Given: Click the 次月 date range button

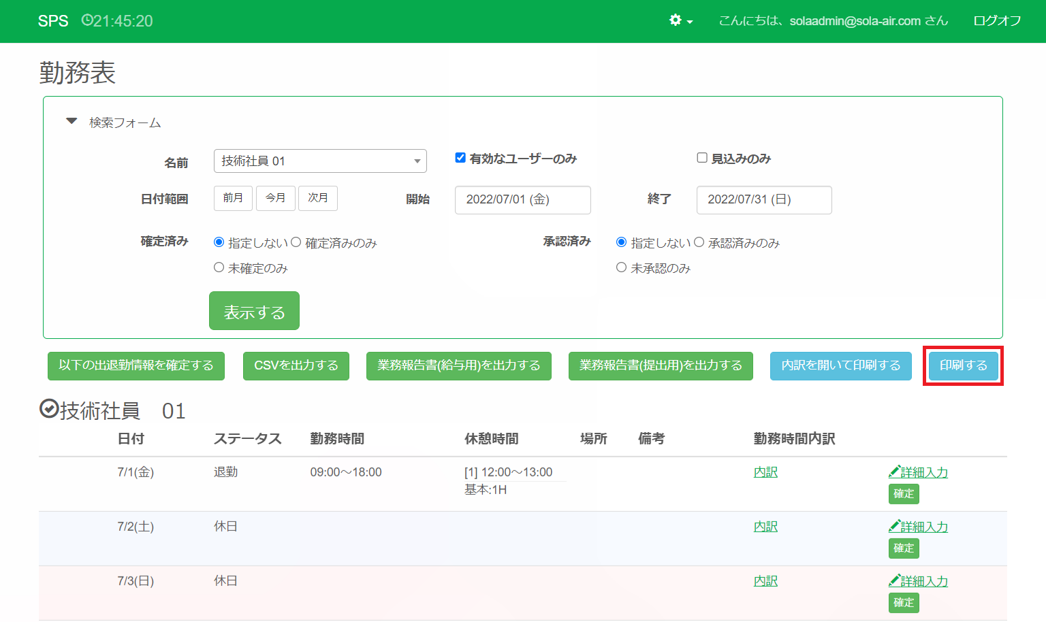Looking at the screenshot, I should [x=317, y=198].
